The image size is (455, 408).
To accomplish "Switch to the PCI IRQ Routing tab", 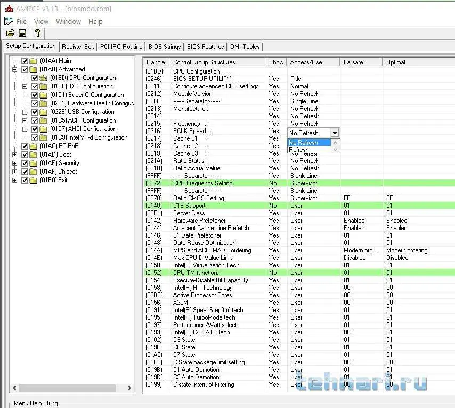I will tap(121, 47).
